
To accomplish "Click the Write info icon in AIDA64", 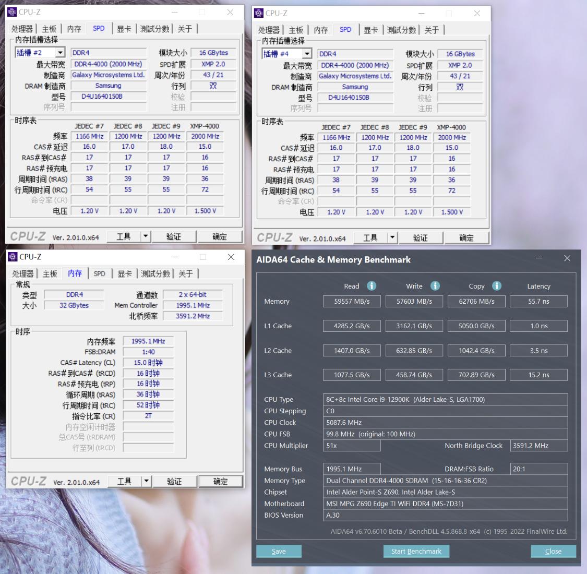I will coord(435,286).
